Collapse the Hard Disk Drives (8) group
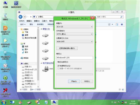The width and height of the screenshot is (140, 105). tap(41, 29)
